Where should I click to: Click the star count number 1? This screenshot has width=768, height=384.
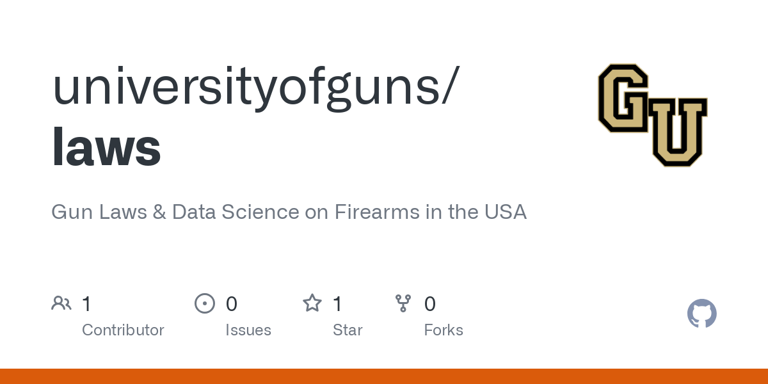pos(337,304)
